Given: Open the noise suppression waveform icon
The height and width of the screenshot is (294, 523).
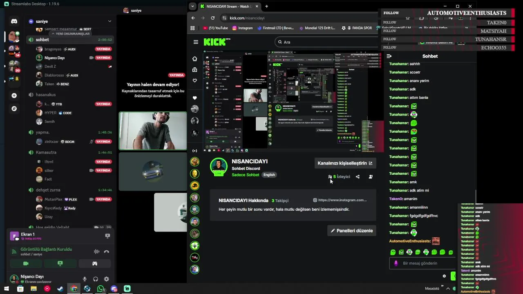Looking at the screenshot, I should coord(96,252).
